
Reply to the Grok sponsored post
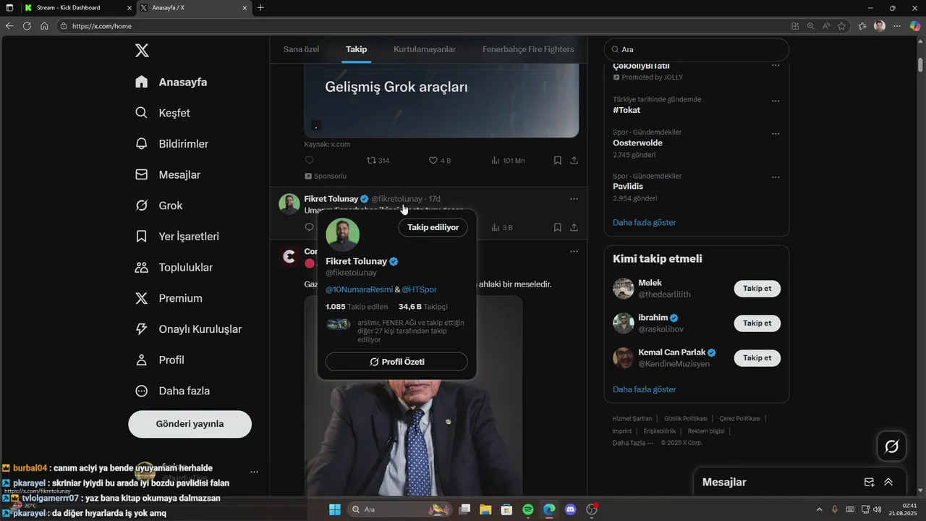(310, 161)
